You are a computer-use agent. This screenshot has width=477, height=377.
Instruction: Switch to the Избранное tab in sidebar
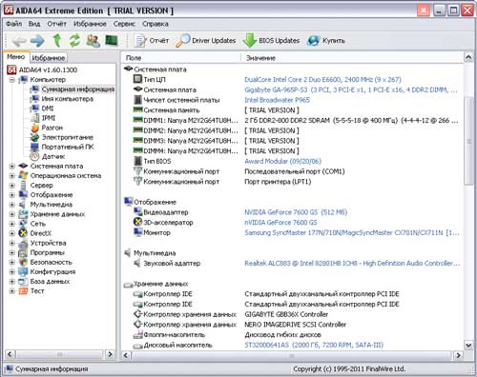(x=49, y=58)
